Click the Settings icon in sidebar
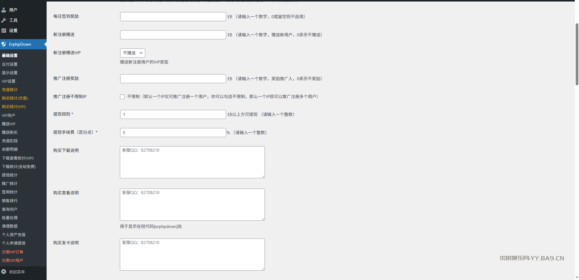This screenshot has height=280, width=579. [x=4, y=31]
